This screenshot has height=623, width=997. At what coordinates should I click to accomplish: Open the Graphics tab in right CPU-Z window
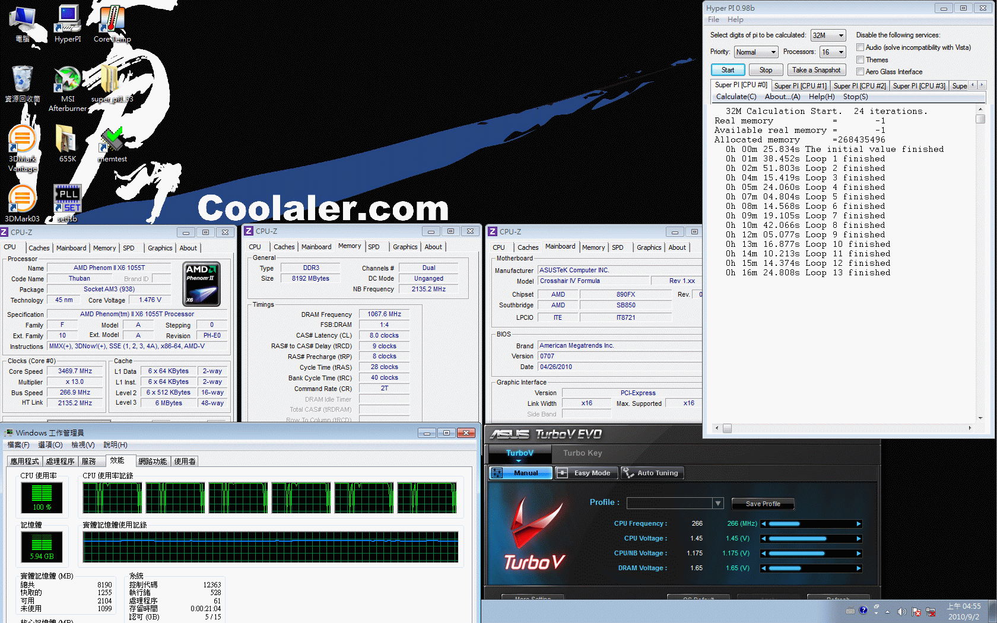click(x=649, y=247)
